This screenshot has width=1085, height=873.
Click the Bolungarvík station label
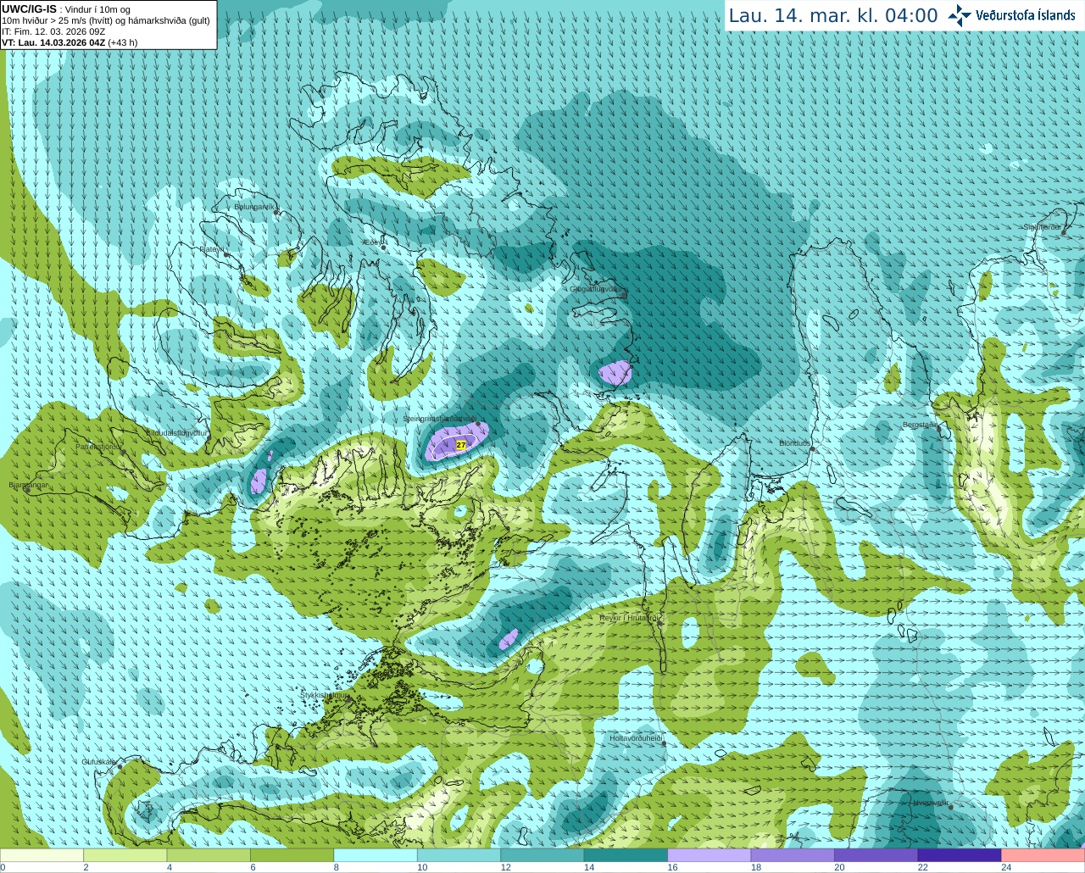(x=254, y=206)
